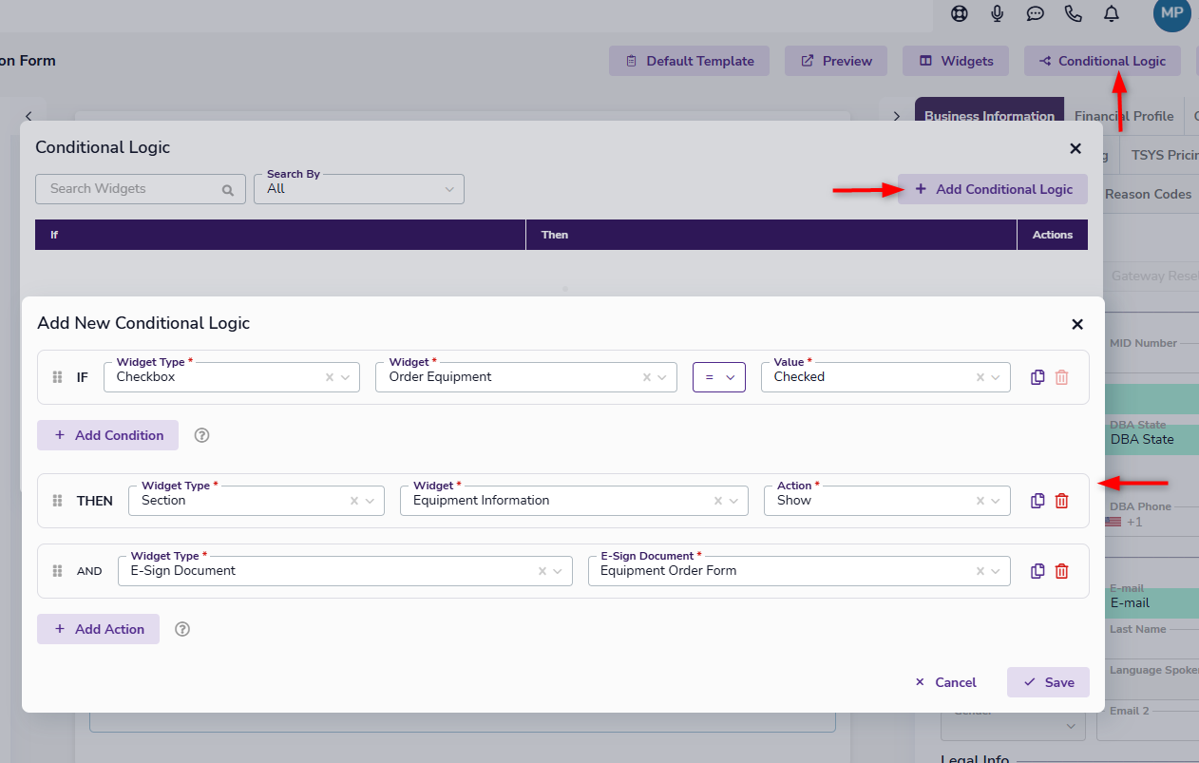Select the Business Information tab
The image size is (1199, 763).
[989, 116]
